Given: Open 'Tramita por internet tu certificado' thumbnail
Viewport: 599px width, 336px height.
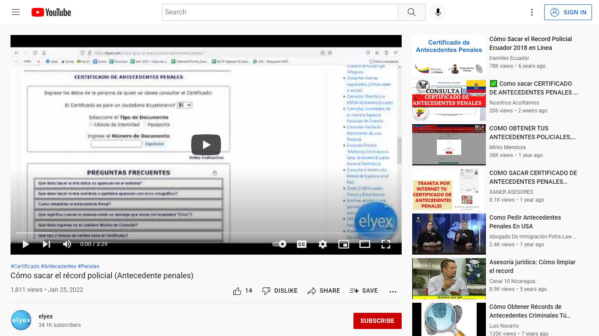Looking at the screenshot, I should (449, 189).
